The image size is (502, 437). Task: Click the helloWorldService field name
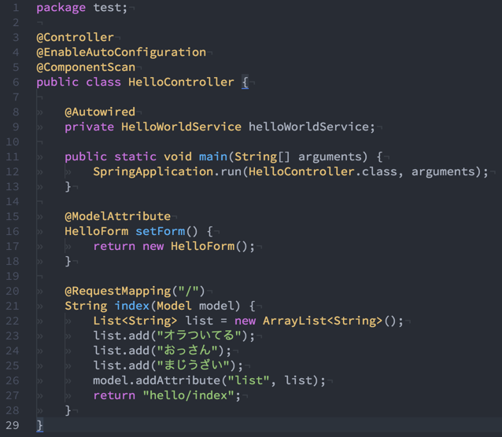pos(309,127)
